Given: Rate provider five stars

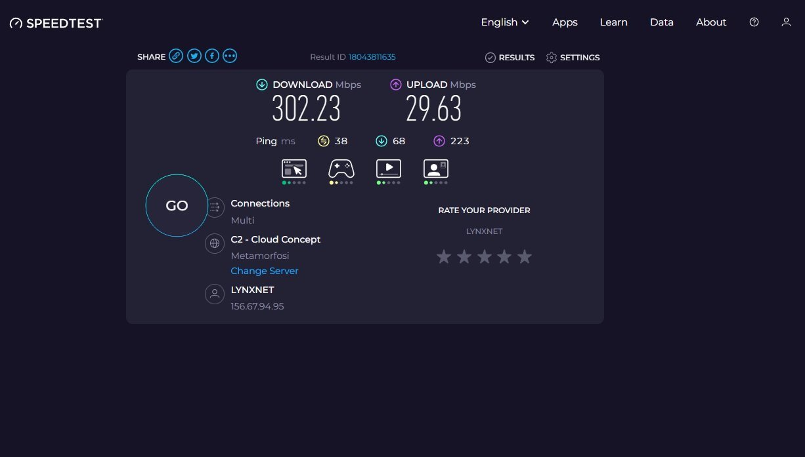Looking at the screenshot, I should tap(524, 256).
